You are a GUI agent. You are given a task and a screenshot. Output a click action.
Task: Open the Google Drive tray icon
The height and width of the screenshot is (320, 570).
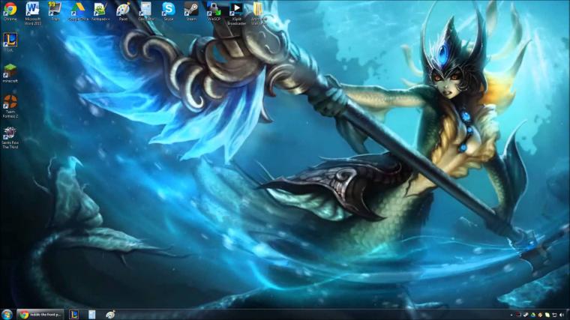(533, 315)
